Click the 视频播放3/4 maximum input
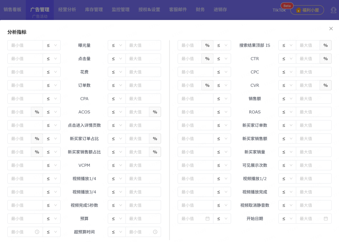Screen dimensions: 339x242 click(x=143, y=192)
